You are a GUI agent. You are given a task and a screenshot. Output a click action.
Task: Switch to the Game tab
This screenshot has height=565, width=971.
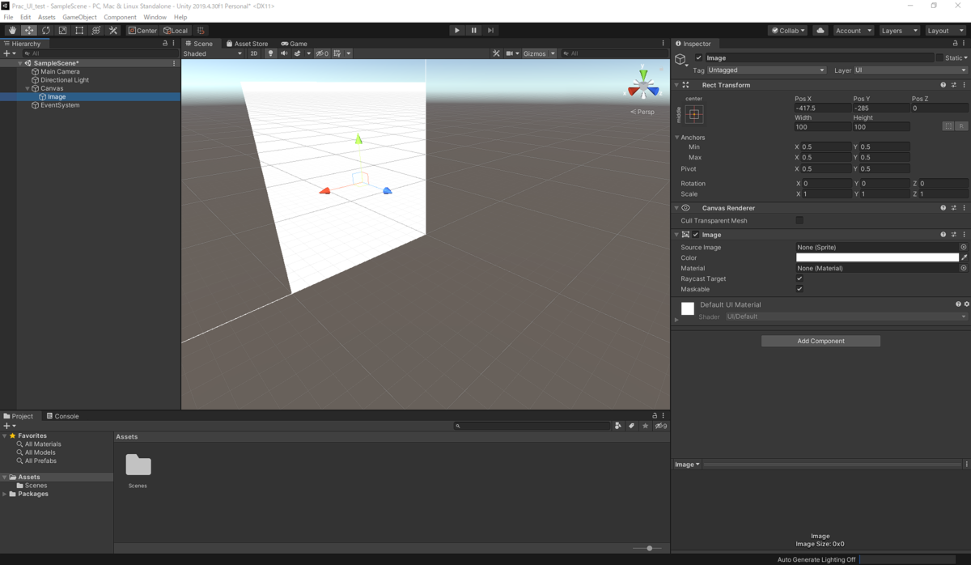[x=294, y=44]
